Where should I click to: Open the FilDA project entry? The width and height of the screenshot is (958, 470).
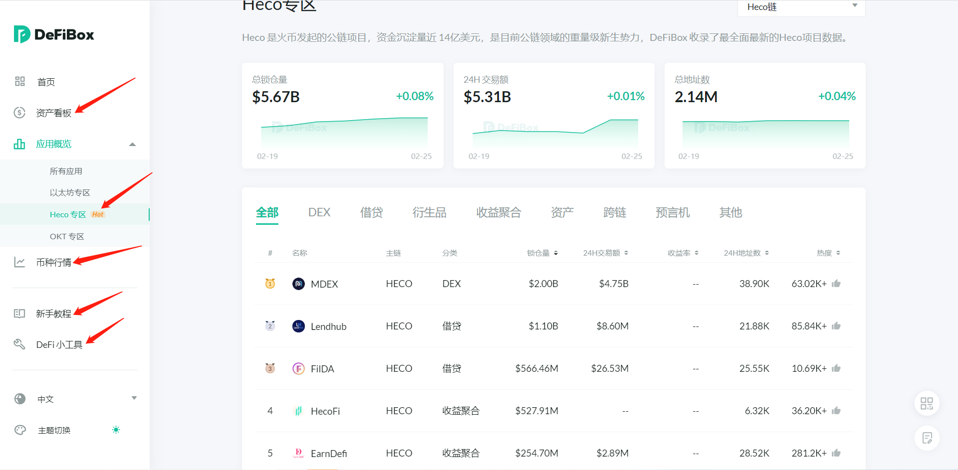point(322,368)
